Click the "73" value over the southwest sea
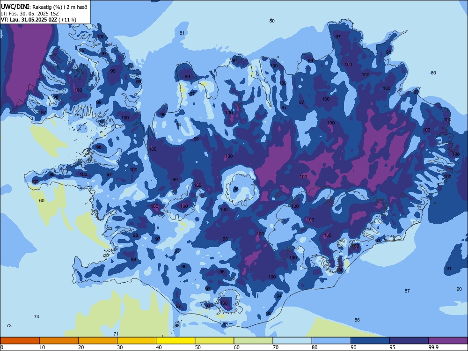This screenshot has width=468, height=351. [9, 326]
